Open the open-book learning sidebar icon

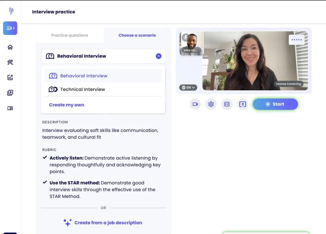(x=10, y=108)
